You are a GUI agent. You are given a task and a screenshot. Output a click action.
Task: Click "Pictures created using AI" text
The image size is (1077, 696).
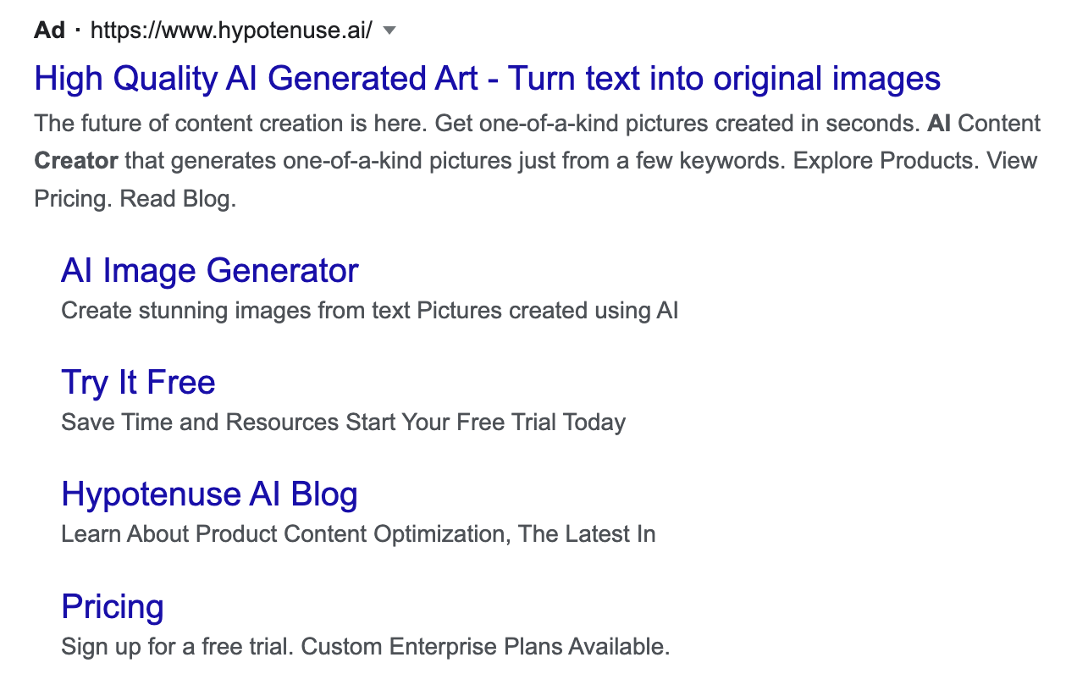(548, 311)
